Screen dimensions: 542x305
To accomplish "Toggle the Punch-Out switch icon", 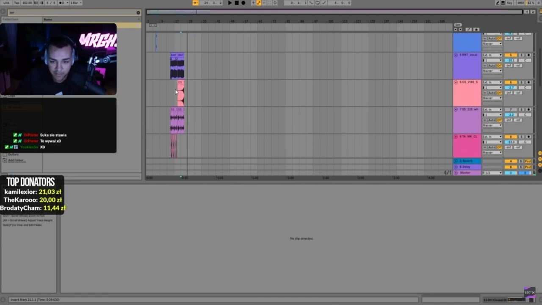I will [x=324, y=3].
